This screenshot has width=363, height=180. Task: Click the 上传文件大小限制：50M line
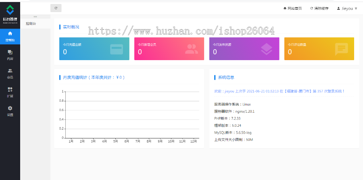pyautogui.click(x=234, y=140)
